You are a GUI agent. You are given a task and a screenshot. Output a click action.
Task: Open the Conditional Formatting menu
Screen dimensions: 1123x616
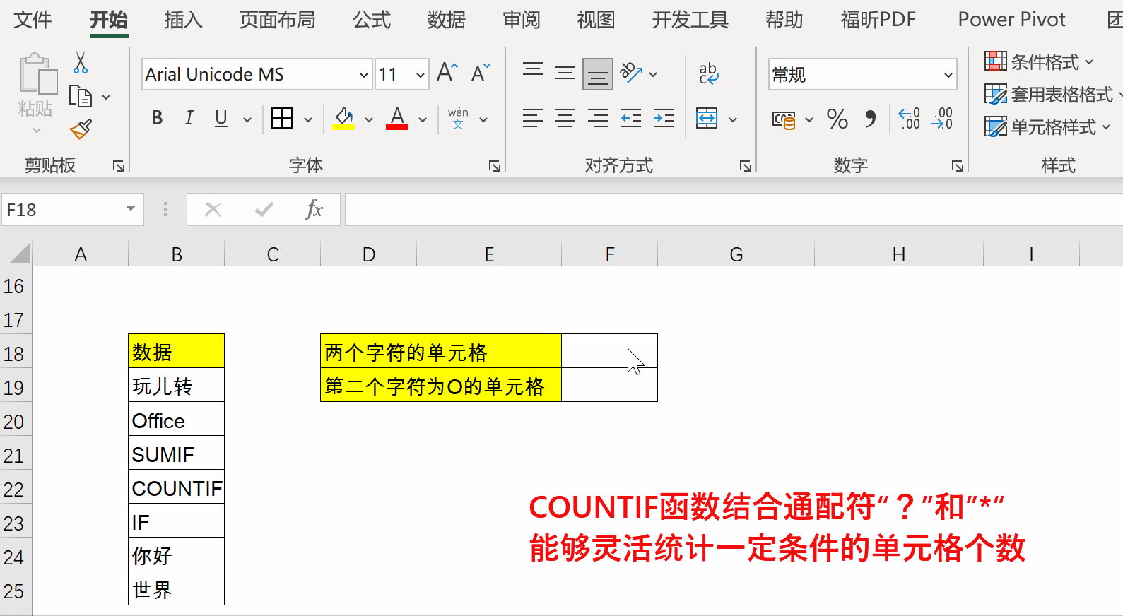pos(1039,61)
